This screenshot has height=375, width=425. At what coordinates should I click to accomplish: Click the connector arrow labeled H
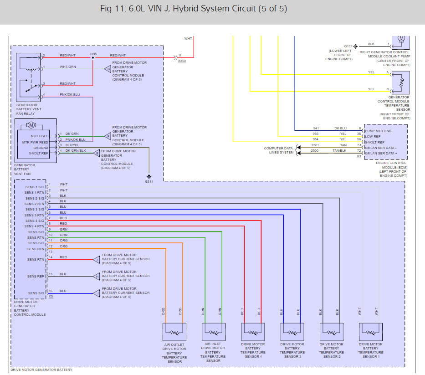(97, 277)
